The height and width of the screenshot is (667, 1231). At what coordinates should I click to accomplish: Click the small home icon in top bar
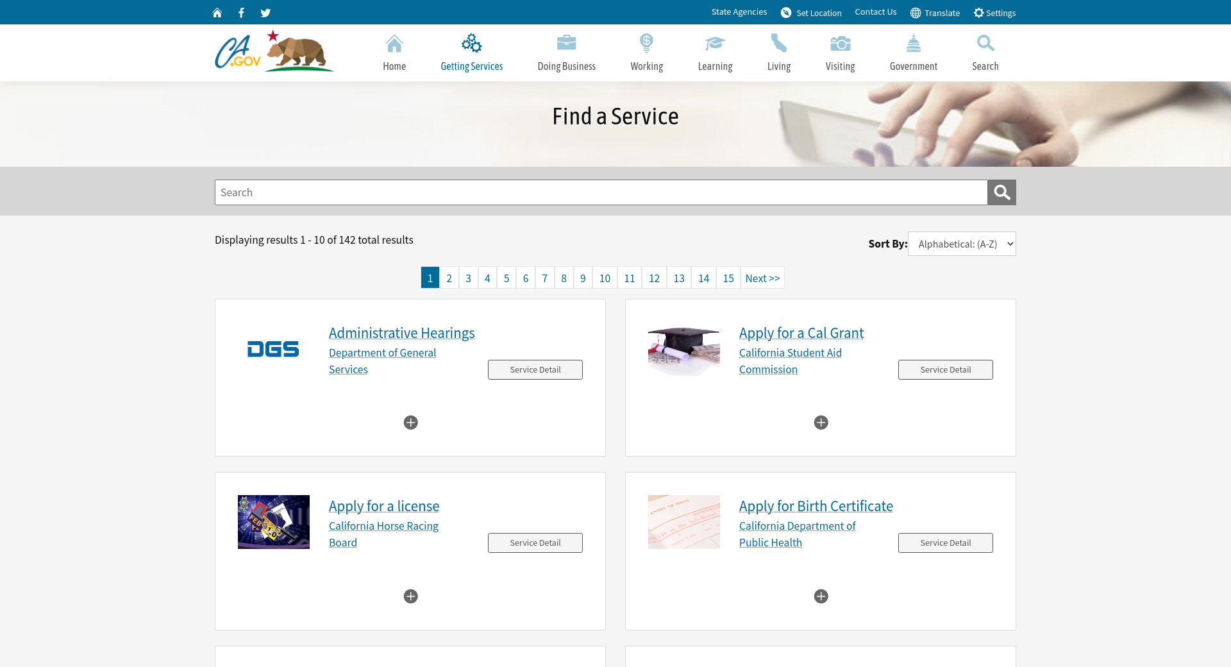[217, 13]
